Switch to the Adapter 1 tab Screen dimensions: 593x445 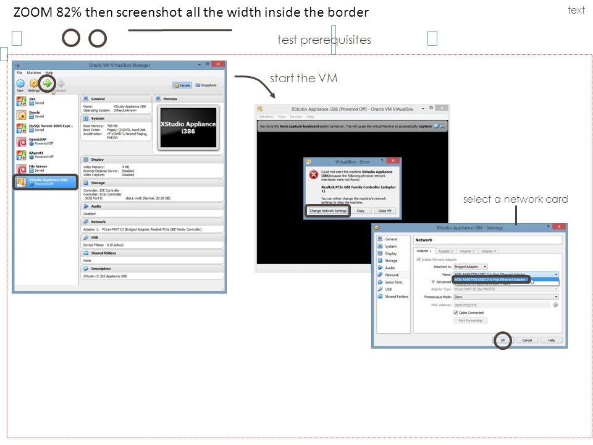(x=424, y=251)
